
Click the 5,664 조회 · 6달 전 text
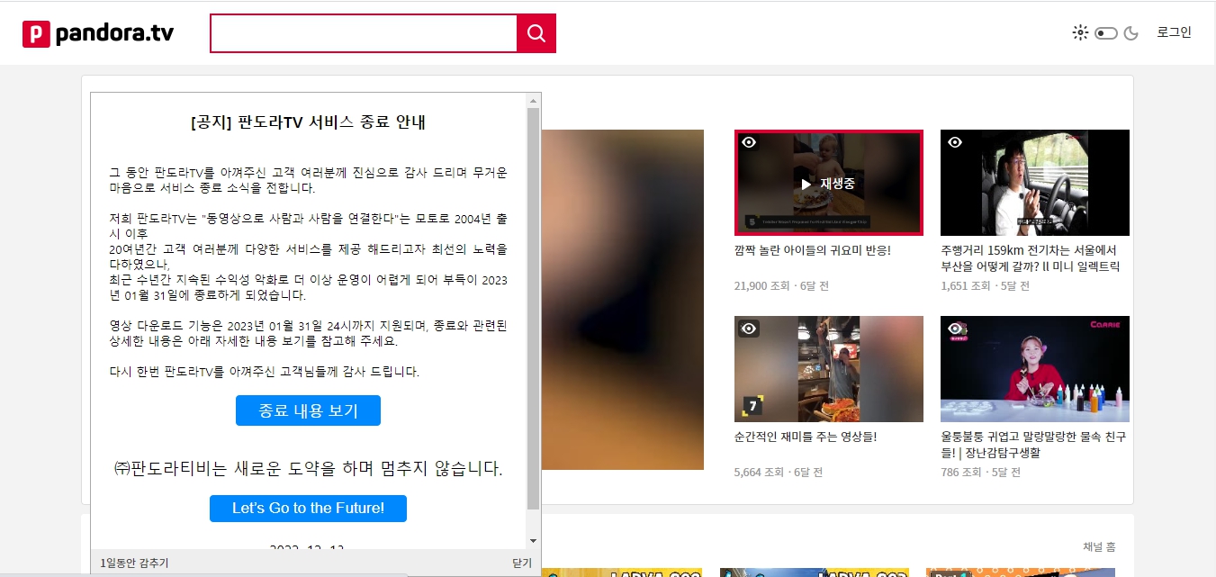coord(778,473)
